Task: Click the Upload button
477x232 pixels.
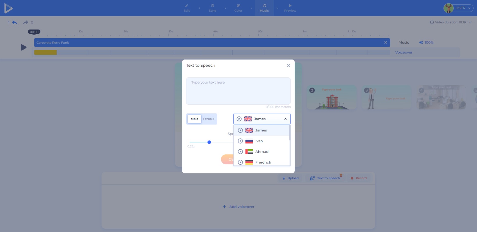Action: [x=291, y=178]
